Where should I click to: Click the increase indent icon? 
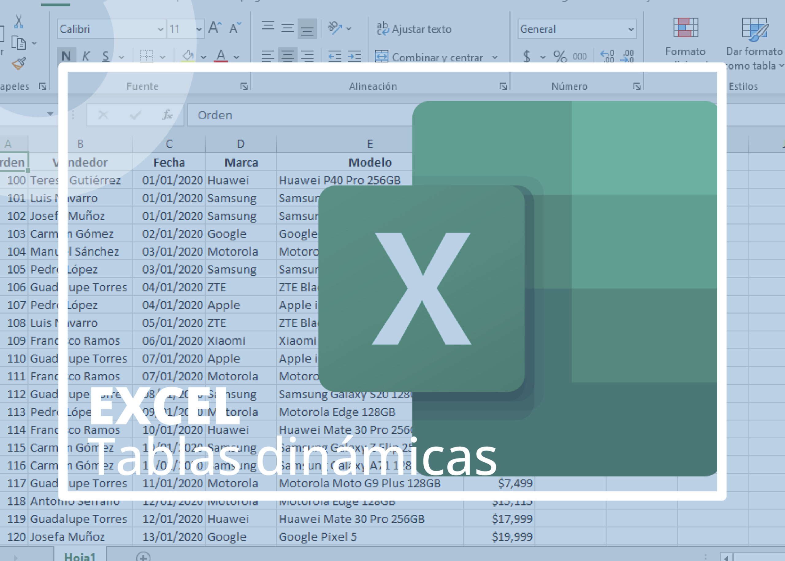[354, 56]
